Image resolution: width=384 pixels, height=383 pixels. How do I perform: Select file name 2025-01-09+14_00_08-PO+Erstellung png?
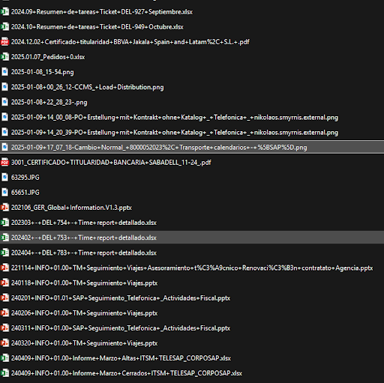point(175,117)
